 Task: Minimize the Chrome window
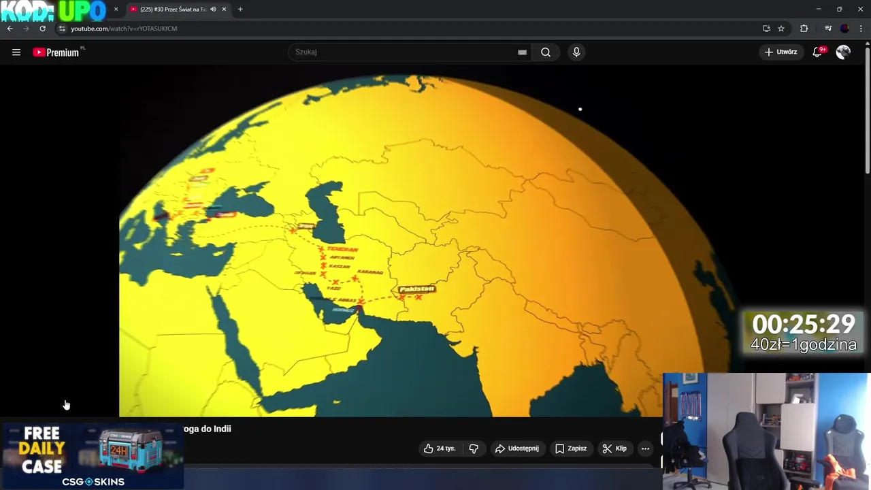tap(819, 10)
